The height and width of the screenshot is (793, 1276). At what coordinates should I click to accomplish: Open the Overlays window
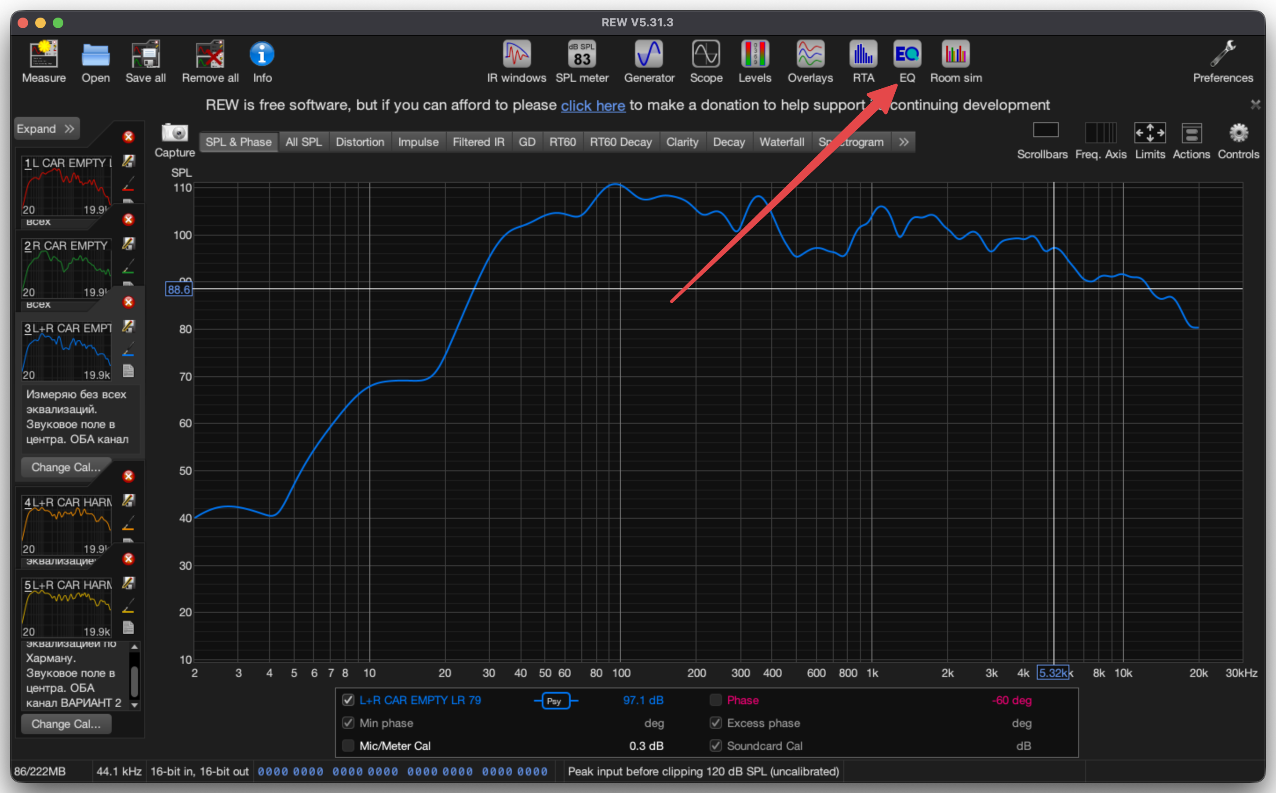pos(810,62)
